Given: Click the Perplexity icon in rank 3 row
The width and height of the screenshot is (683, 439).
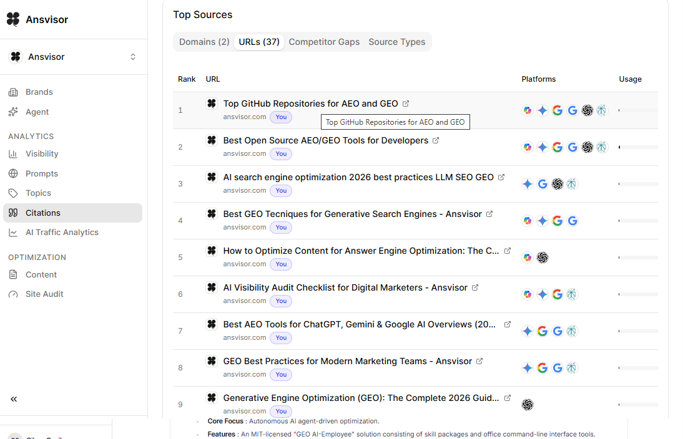Looking at the screenshot, I should point(572,184).
